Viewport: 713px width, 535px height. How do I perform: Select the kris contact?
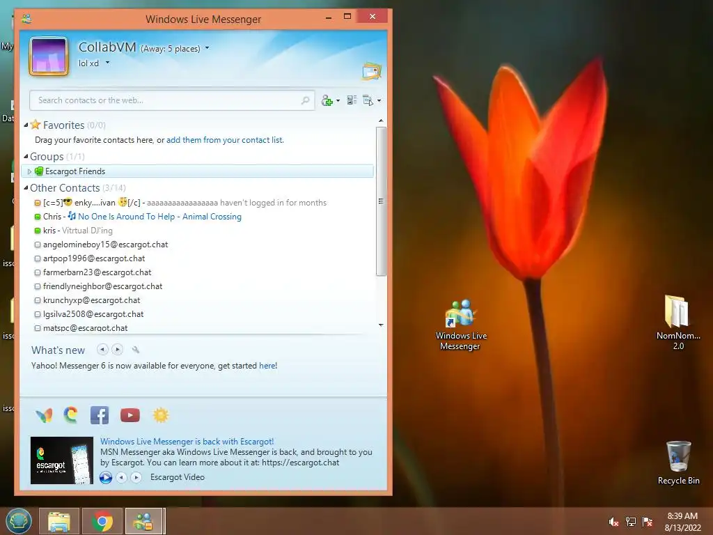click(198, 231)
